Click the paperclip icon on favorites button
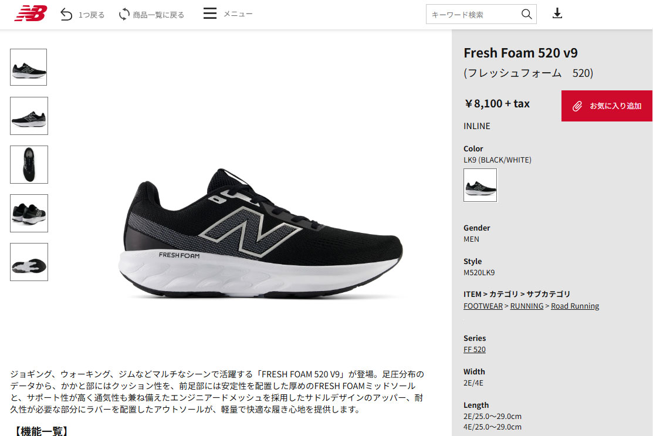This screenshot has width=653, height=436. click(577, 106)
